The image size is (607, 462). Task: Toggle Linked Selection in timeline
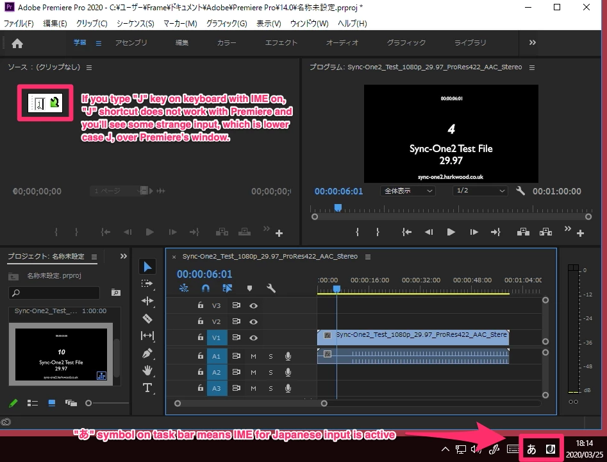(228, 288)
